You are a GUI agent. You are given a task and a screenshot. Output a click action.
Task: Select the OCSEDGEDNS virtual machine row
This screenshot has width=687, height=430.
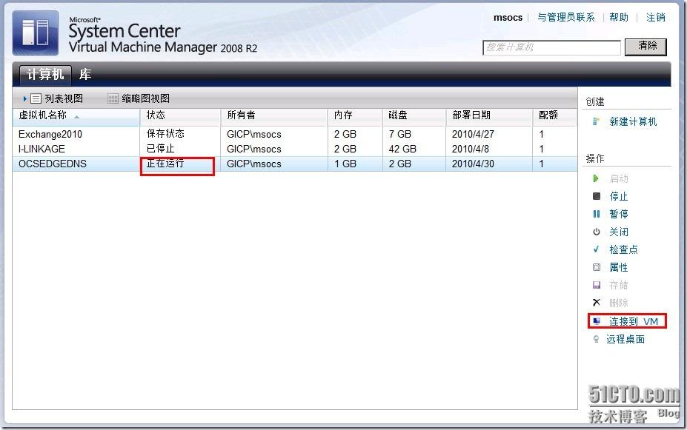(x=294, y=164)
